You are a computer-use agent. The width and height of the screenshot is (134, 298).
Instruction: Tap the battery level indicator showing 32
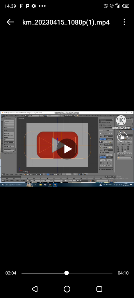point(126,6)
